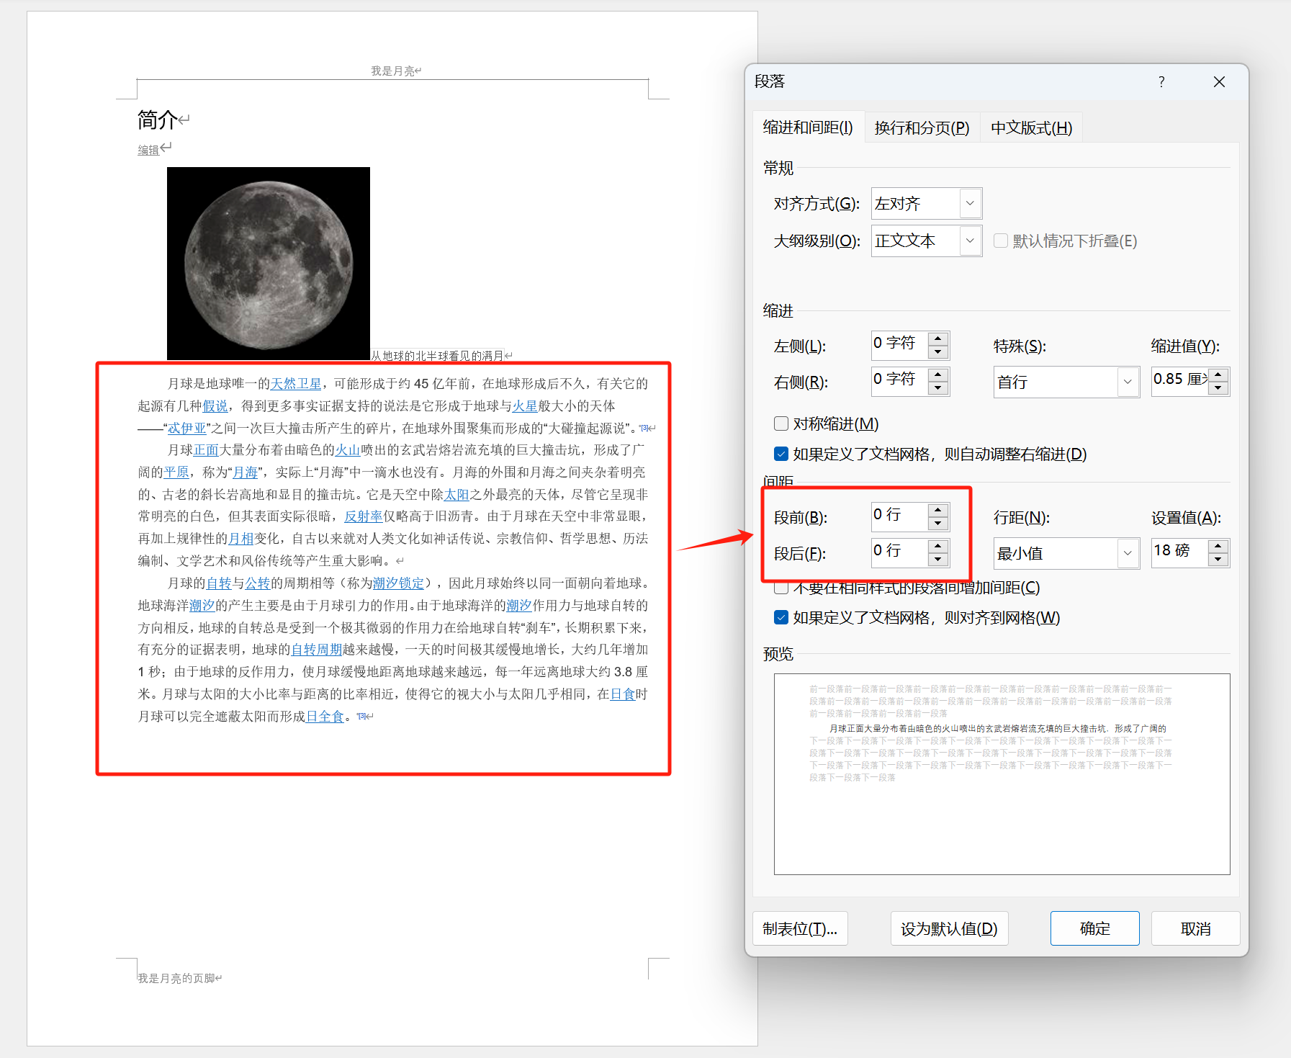Open the 对齐方式 alignment dropdown

(x=970, y=204)
